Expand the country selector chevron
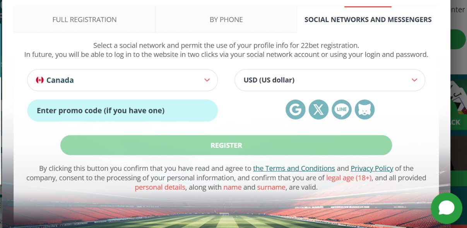This screenshot has height=228, width=467. click(207, 80)
